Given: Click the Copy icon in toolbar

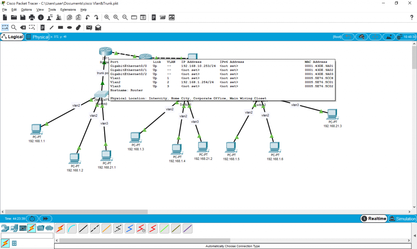Looking at the screenshot, I should pyautogui.click(x=69, y=17).
